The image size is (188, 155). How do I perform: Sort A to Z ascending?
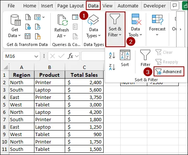pyautogui.click(x=112, y=55)
